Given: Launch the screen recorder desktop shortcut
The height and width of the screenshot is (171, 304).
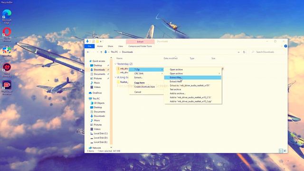Looking at the screenshot, I should (x=7, y=87).
